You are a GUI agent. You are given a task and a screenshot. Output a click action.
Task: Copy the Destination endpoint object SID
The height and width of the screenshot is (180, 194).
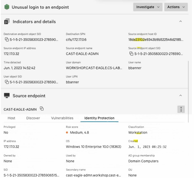7,40
